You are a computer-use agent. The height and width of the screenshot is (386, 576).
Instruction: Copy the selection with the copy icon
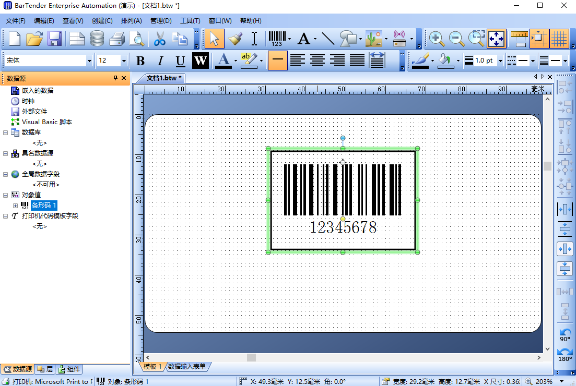tap(180, 39)
